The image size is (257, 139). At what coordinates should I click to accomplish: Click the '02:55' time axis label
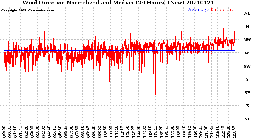click(x=32, y=132)
